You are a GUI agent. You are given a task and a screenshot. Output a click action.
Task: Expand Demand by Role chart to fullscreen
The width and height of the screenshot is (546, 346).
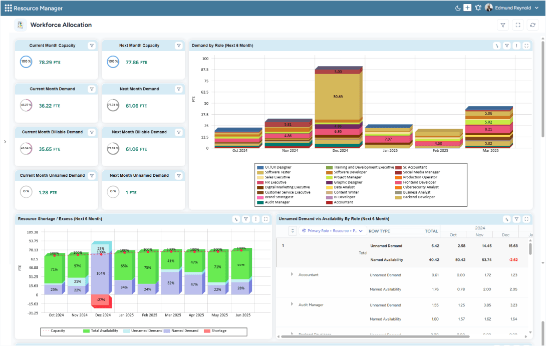(526, 46)
